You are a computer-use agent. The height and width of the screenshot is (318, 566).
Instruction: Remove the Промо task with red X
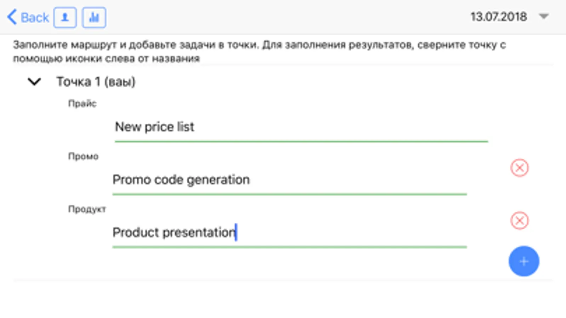click(519, 167)
